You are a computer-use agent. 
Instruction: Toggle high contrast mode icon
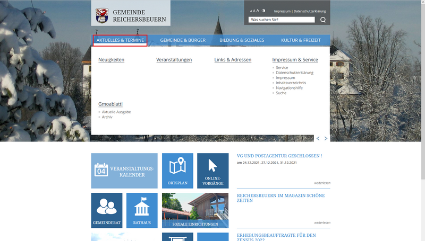[263, 11]
